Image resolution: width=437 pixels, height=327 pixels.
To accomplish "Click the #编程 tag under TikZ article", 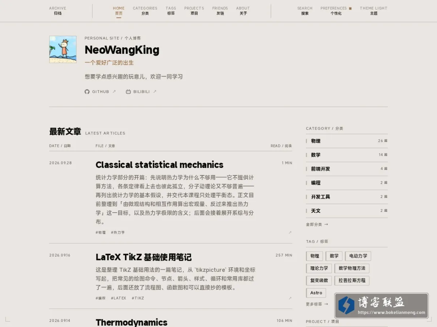I will tap(101, 298).
